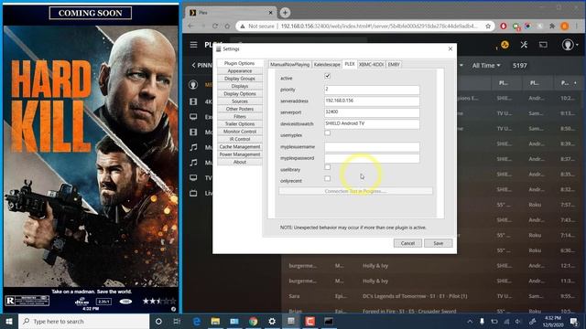Reload the browser page
The width and height of the screenshot is (586, 329).
(215, 27)
